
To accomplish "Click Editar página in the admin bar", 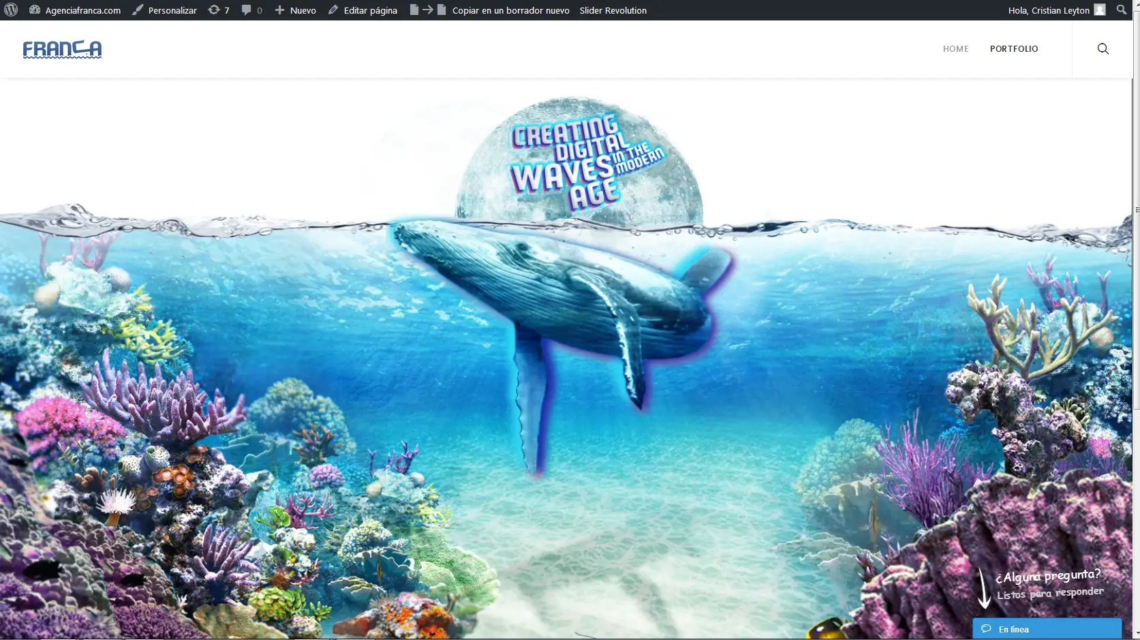I will tap(363, 10).
